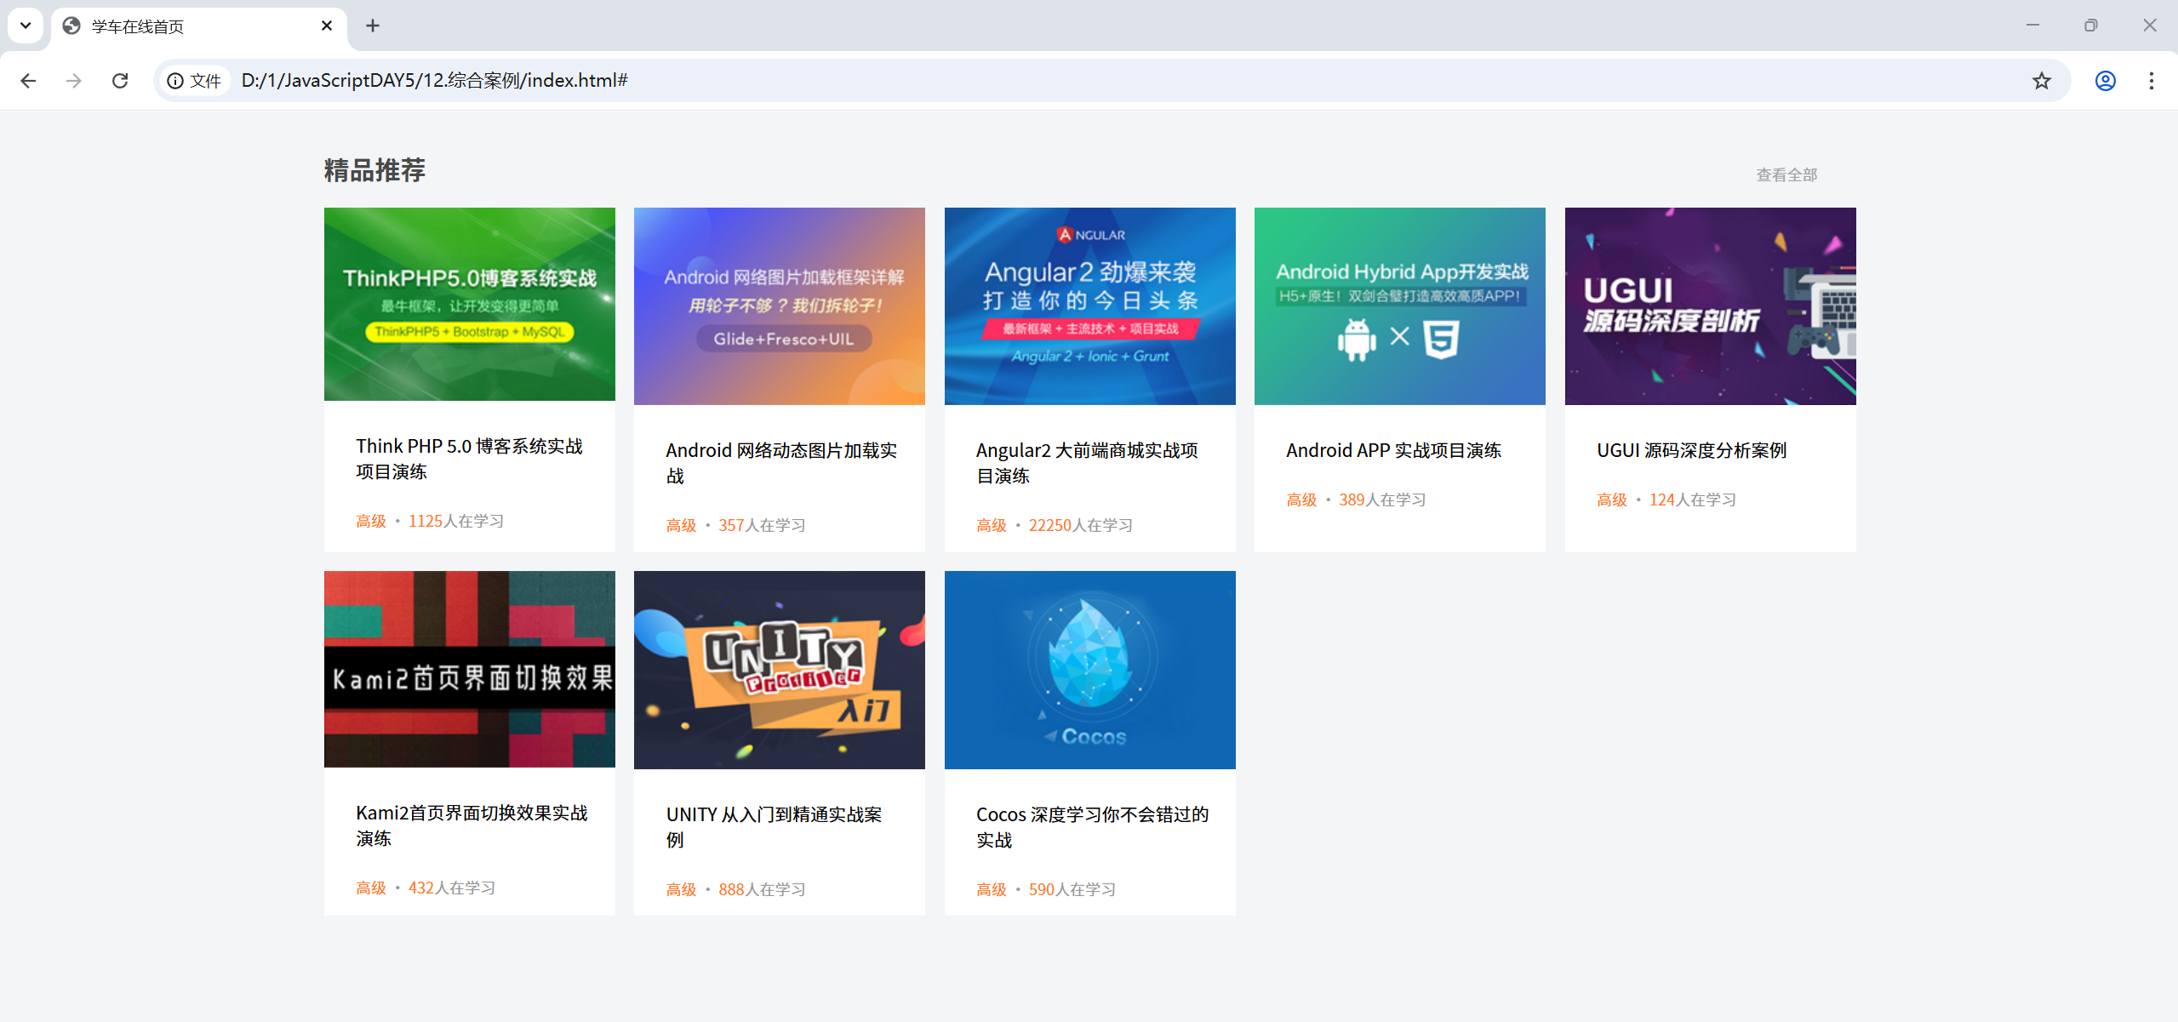This screenshot has height=1022, width=2178.
Task: Click the forward navigation arrow
Action: point(74,81)
